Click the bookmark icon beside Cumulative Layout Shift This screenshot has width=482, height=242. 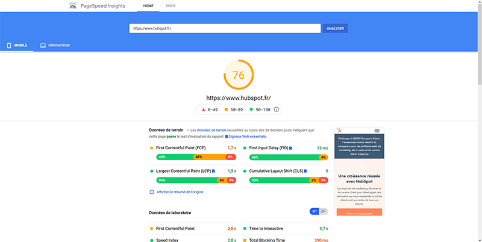point(305,171)
